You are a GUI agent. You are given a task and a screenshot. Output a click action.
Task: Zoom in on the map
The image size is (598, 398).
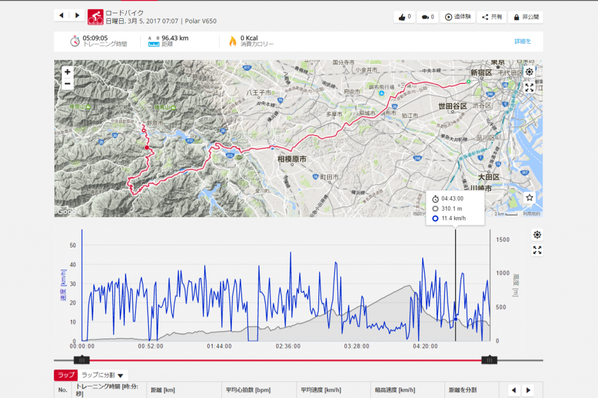pyautogui.click(x=68, y=72)
